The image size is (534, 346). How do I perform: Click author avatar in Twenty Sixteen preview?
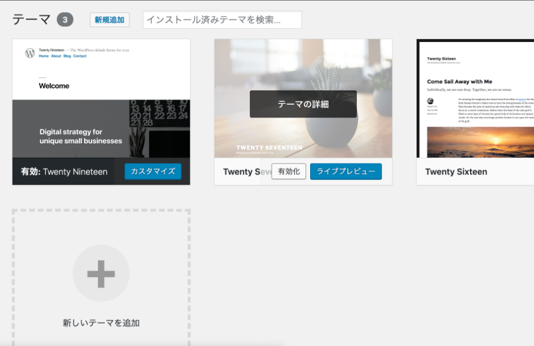(430, 101)
